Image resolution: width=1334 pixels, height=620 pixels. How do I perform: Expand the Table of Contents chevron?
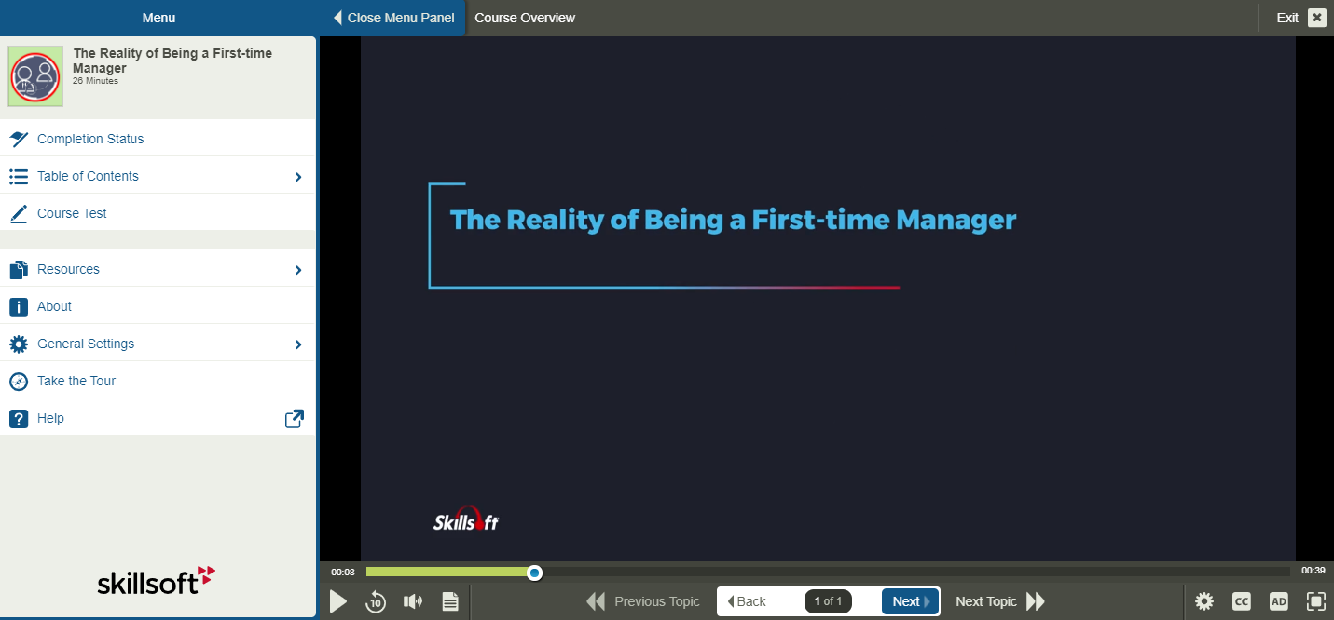coord(298,176)
